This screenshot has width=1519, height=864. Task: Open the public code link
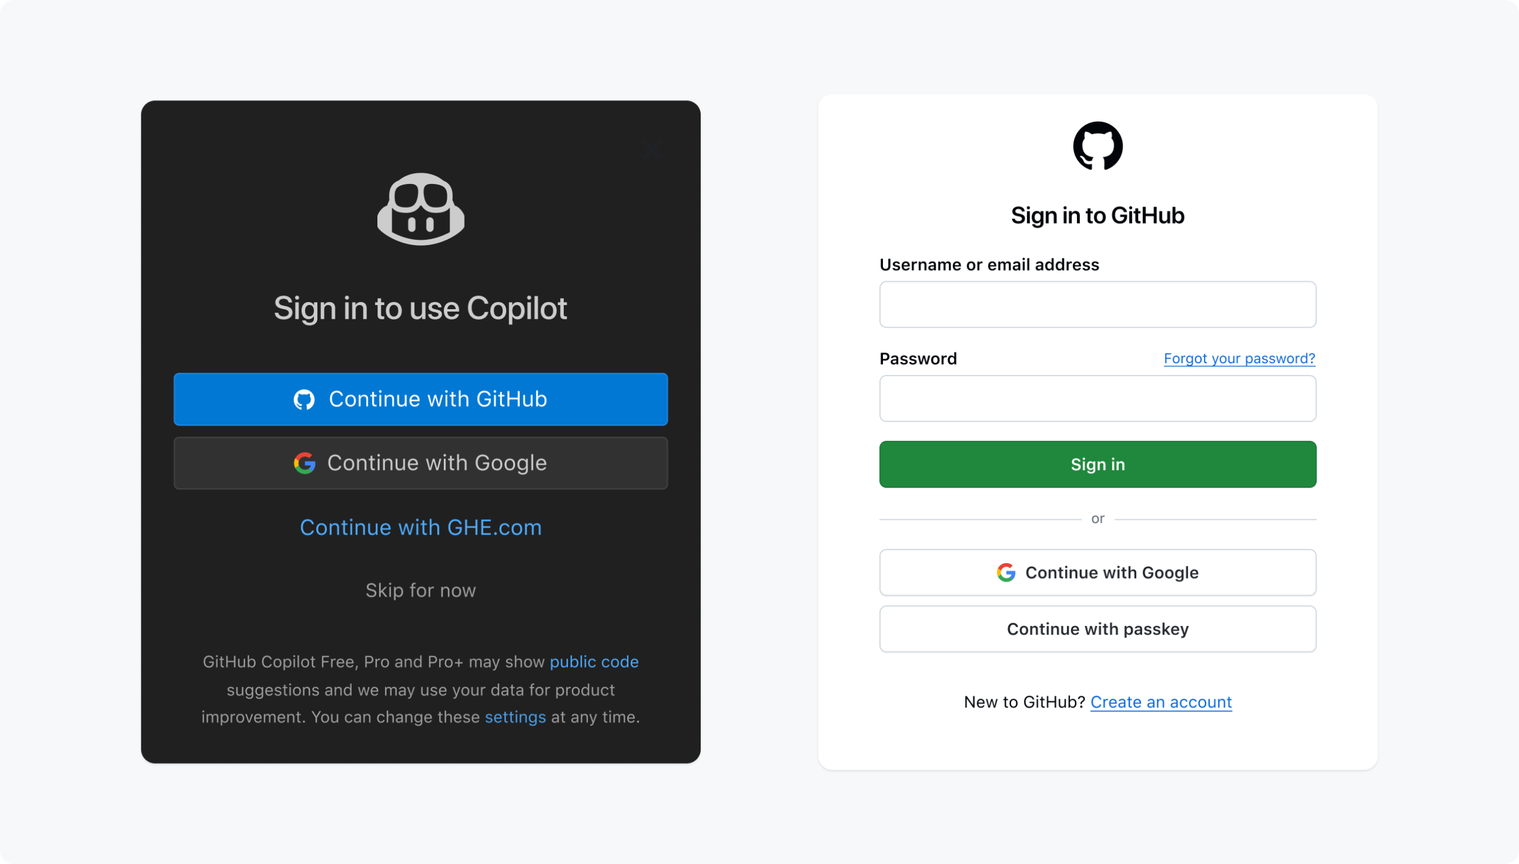click(x=594, y=662)
